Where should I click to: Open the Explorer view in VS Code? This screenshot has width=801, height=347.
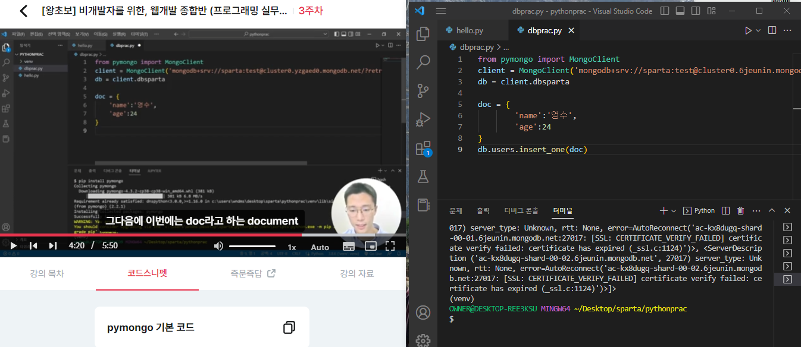point(423,34)
